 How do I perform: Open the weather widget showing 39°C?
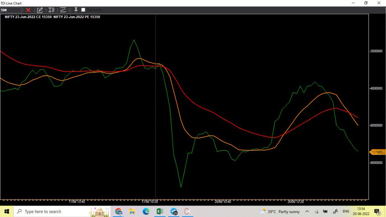[280, 212]
